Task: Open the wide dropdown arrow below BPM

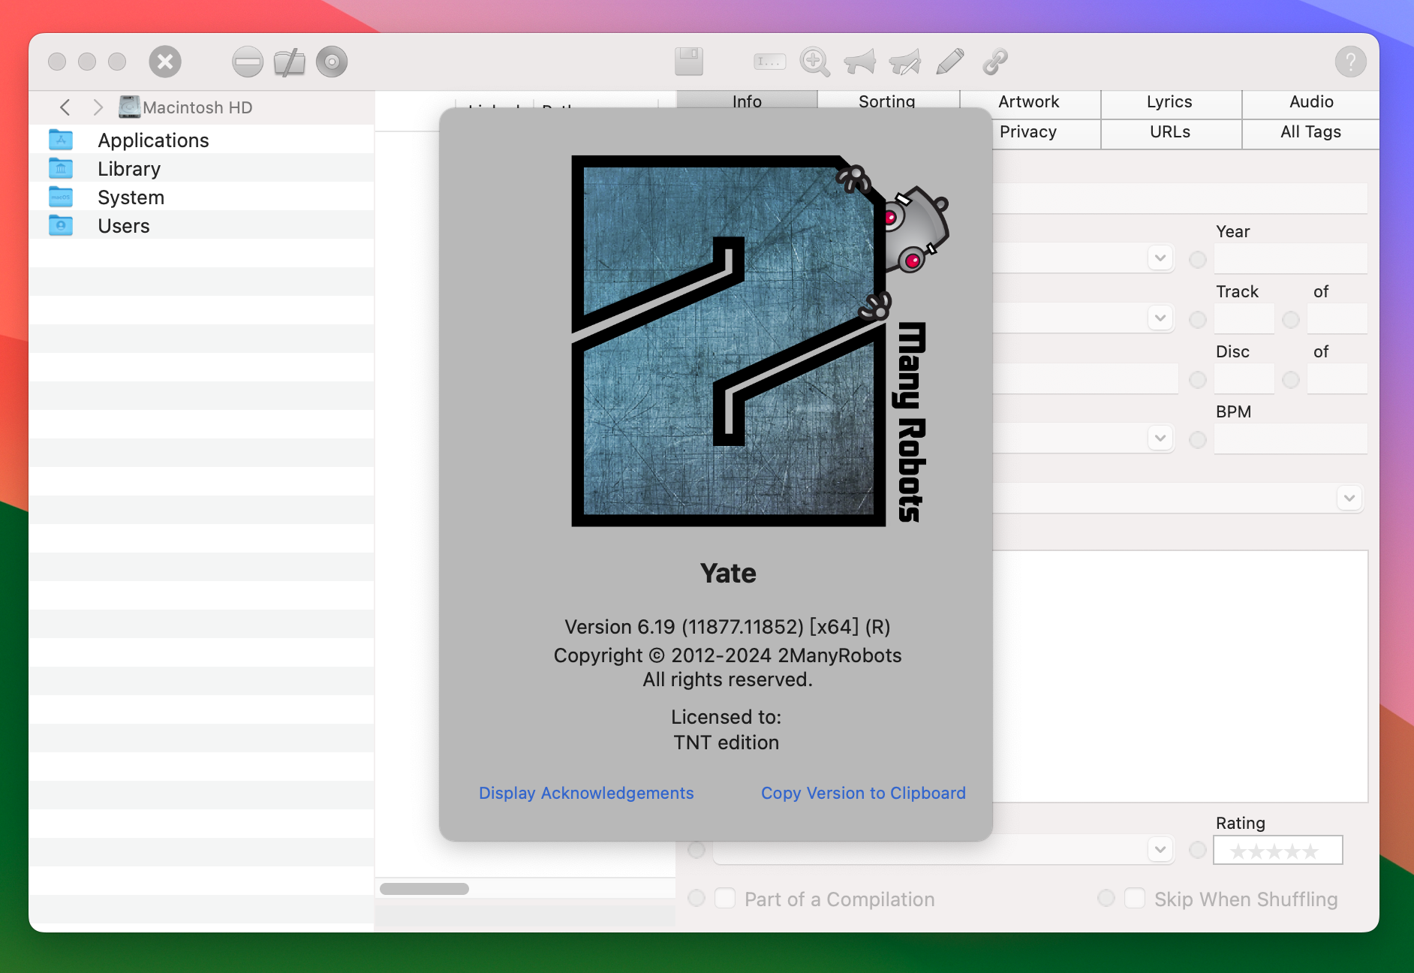Action: pyautogui.click(x=1349, y=498)
